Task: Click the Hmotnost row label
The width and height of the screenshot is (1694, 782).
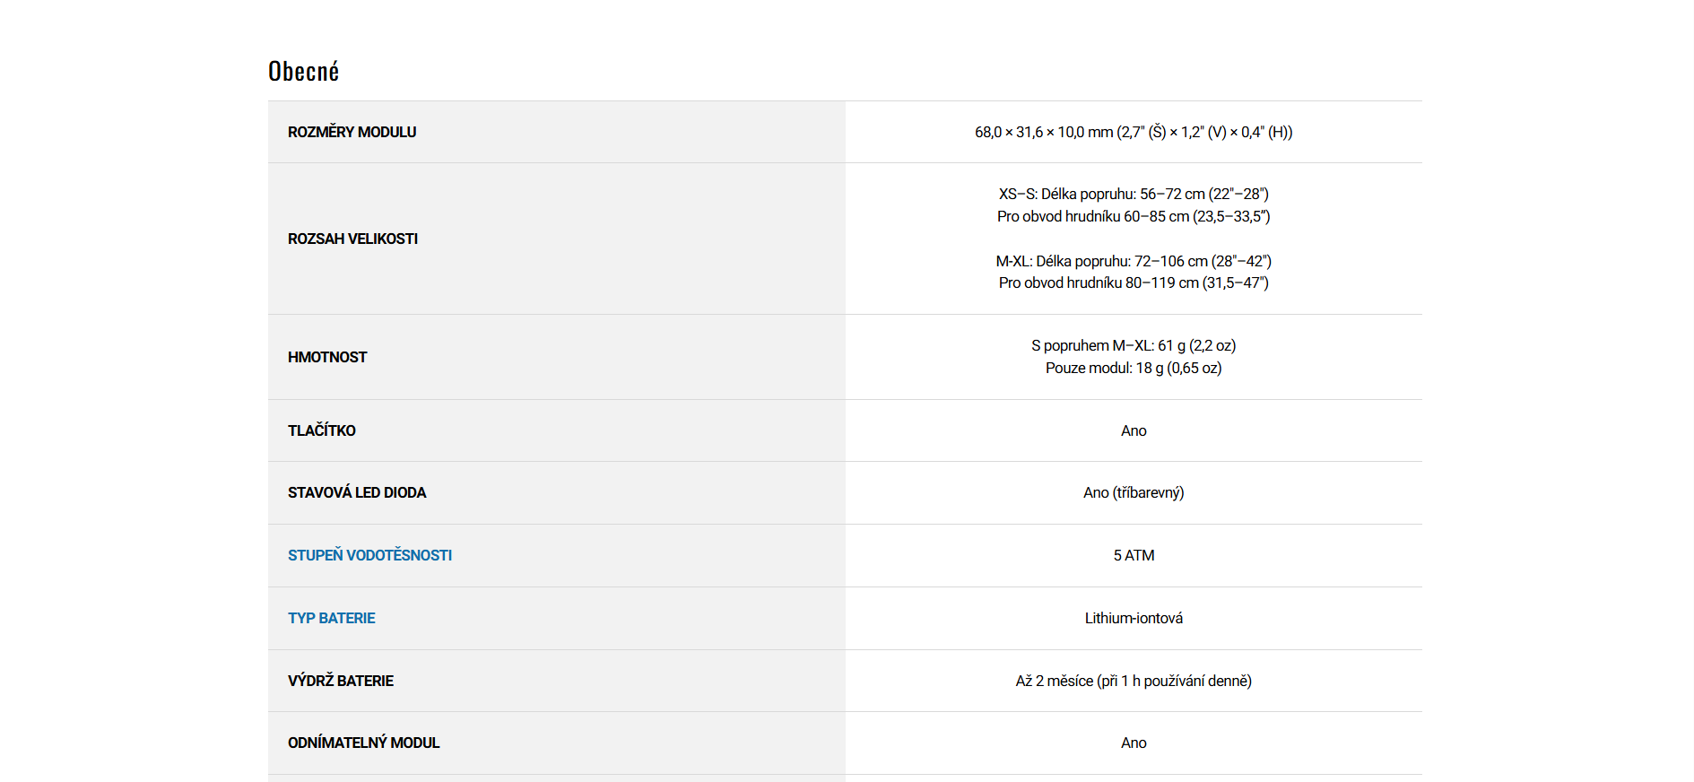Action: [327, 357]
